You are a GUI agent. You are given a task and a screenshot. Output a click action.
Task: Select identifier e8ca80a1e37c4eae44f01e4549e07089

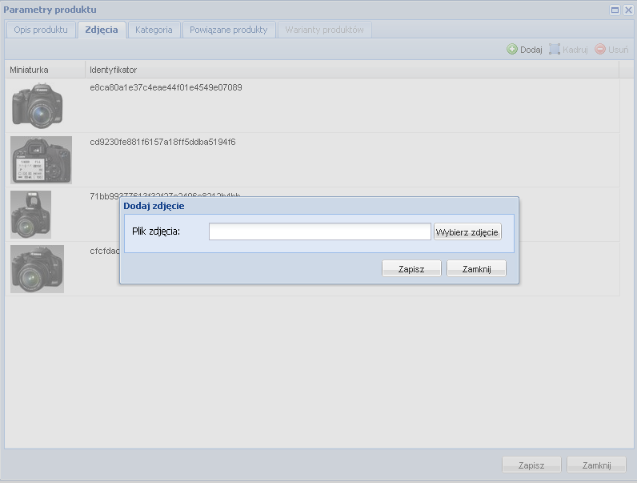pos(166,87)
